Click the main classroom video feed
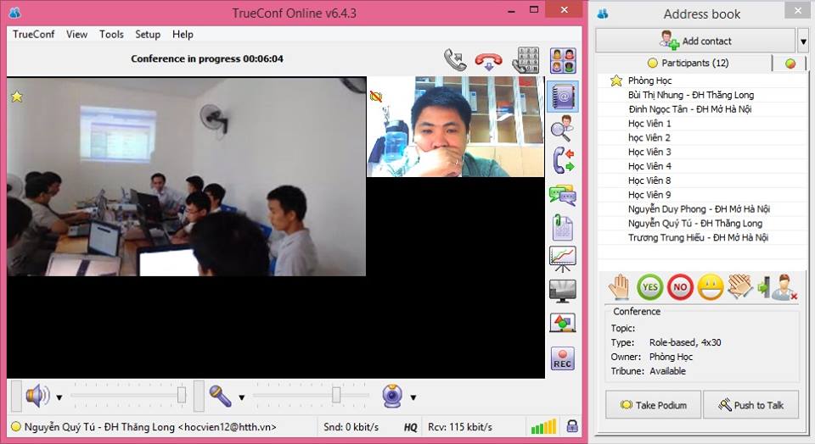Screen dimensions: 815x444 point(187,176)
